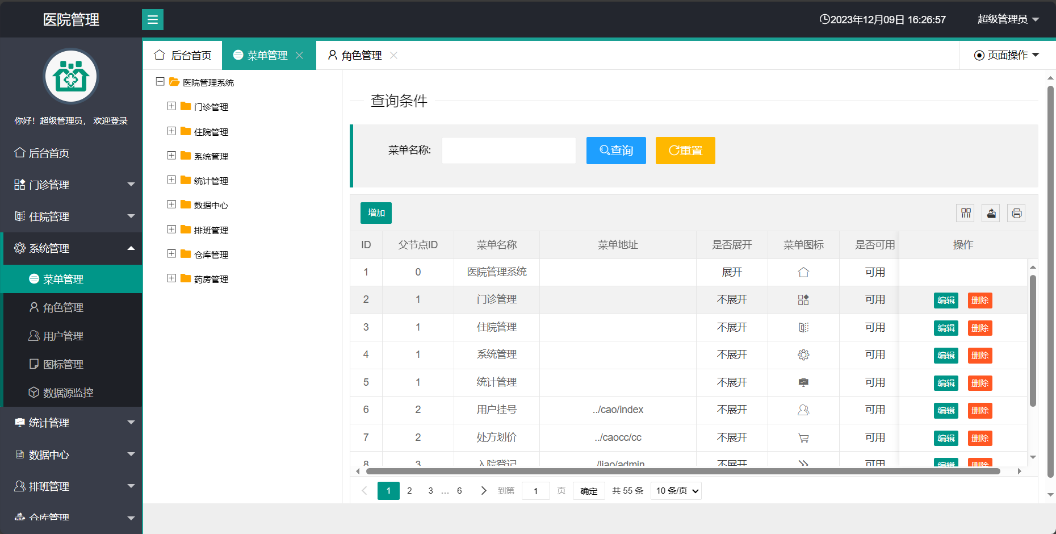Click the table horizontal scrollbar

683,471
